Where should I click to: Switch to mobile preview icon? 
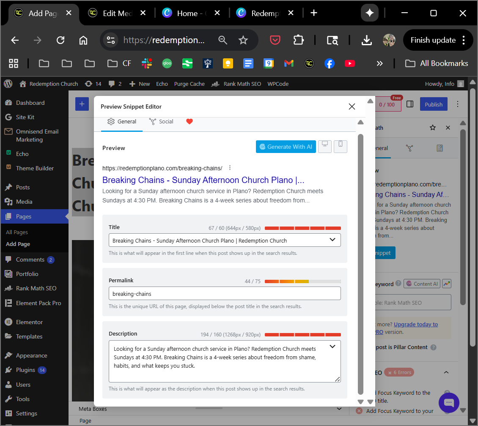[341, 146]
